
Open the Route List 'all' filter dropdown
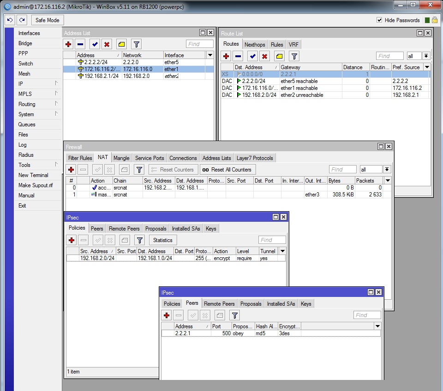tap(426, 56)
